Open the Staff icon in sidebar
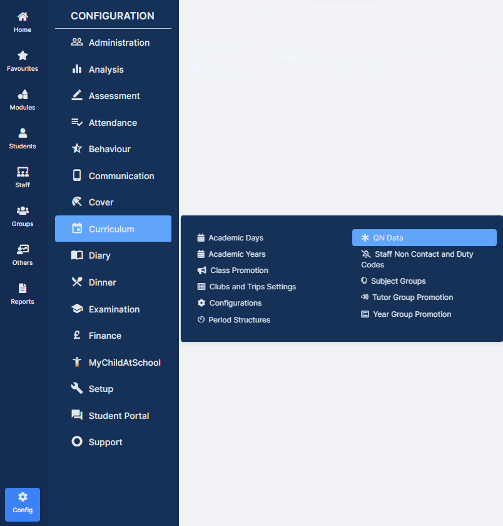 click(x=23, y=172)
